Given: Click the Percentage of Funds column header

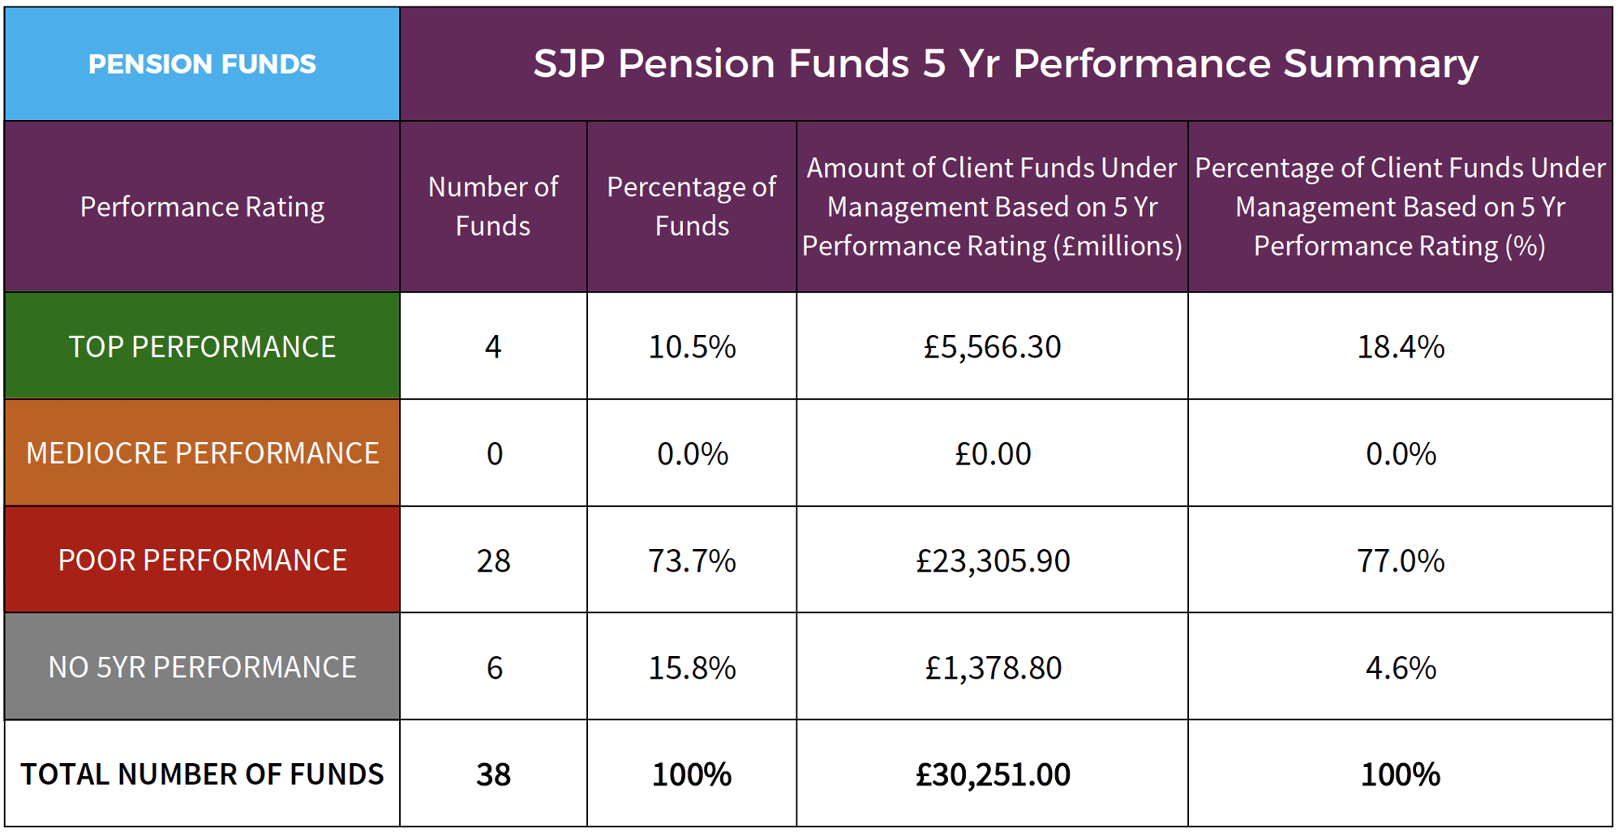Looking at the screenshot, I should pos(692,207).
